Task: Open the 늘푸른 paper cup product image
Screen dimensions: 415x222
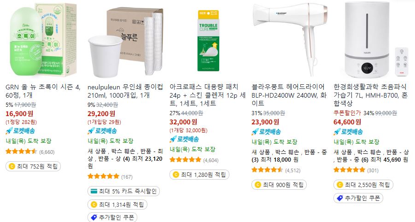Action: click(125, 40)
